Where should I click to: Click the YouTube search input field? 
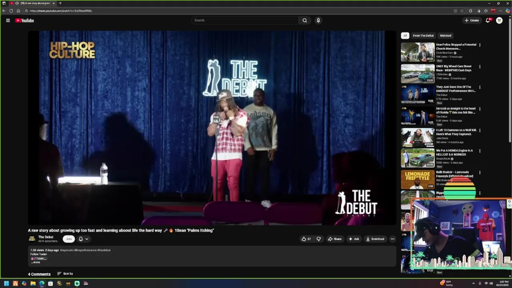coord(245,20)
